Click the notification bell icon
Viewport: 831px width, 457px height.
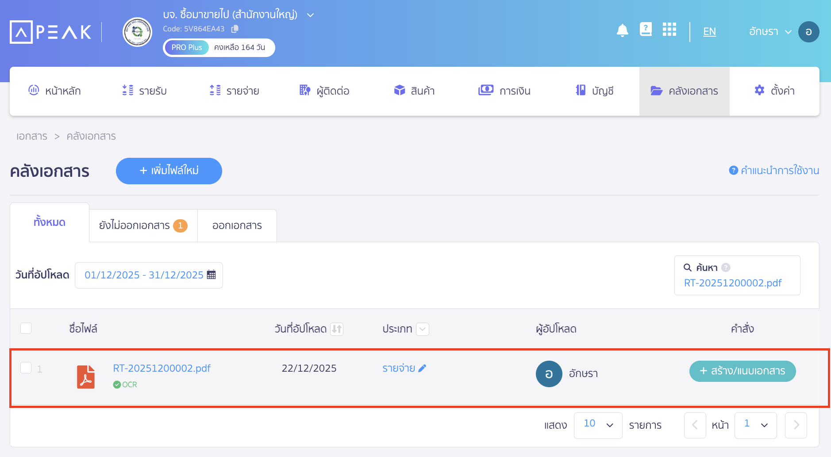(622, 30)
